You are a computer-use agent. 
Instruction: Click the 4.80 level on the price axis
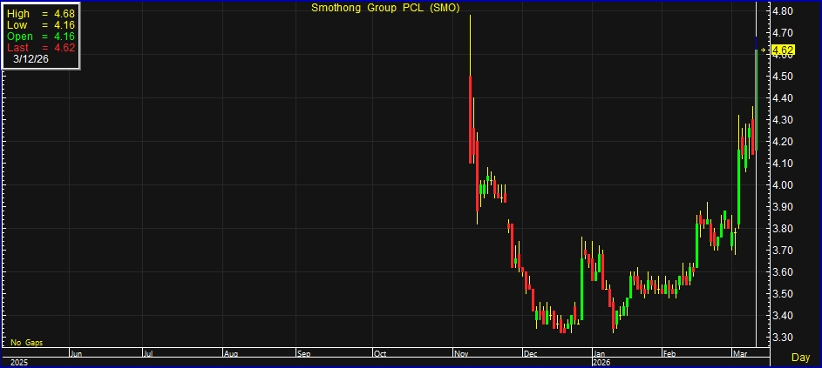(782, 11)
